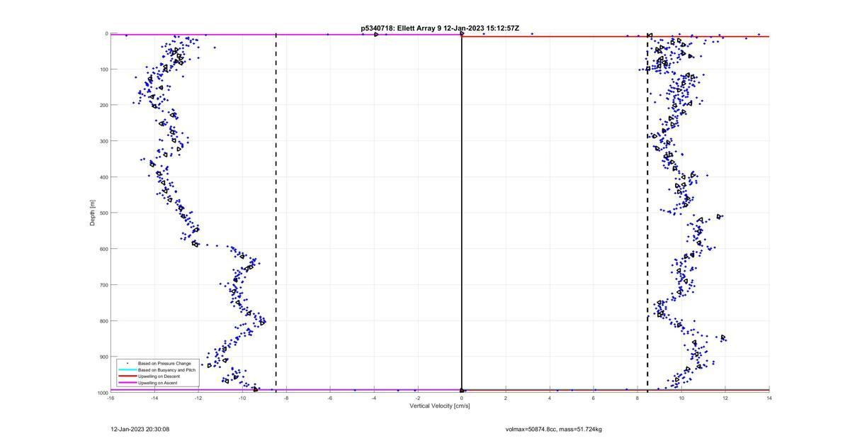Click the velocity axis tick label '12'

(x=725, y=398)
